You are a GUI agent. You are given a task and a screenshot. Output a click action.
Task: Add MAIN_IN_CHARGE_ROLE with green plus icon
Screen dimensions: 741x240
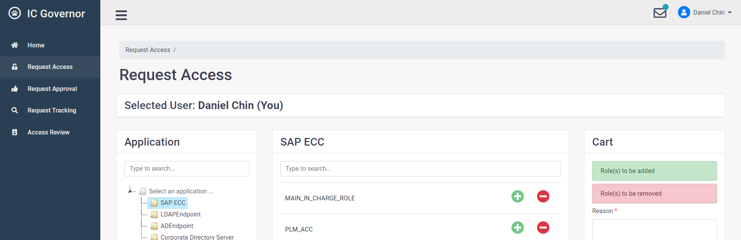click(518, 196)
